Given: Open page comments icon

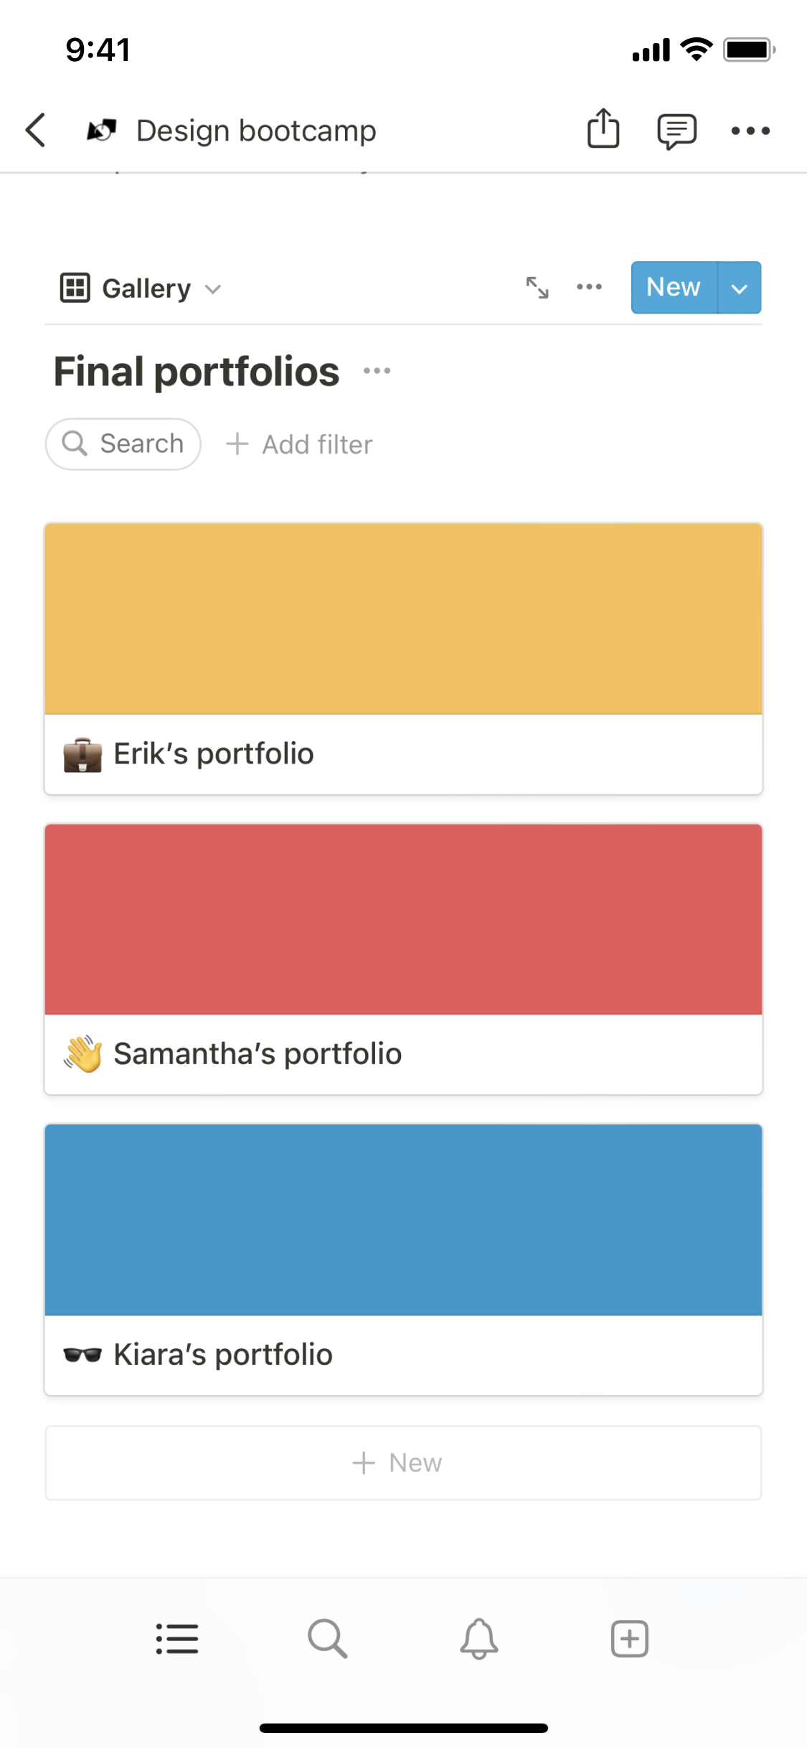Looking at the screenshot, I should pos(676,131).
